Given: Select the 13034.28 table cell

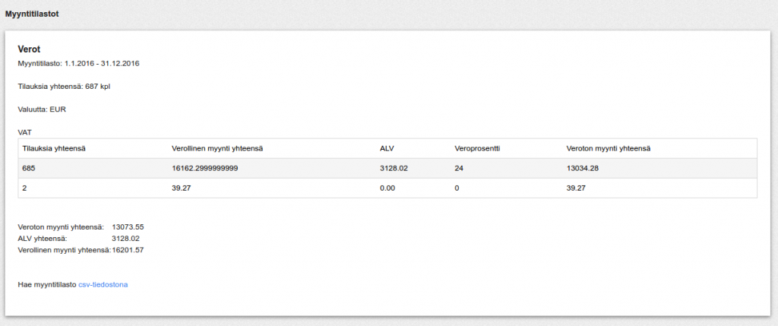Looking at the screenshot, I should [x=583, y=168].
